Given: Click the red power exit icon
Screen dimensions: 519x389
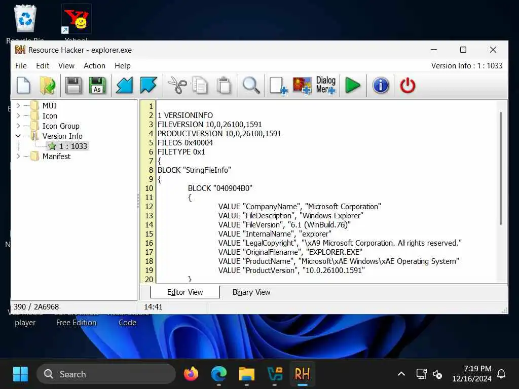Looking at the screenshot, I should point(407,85).
